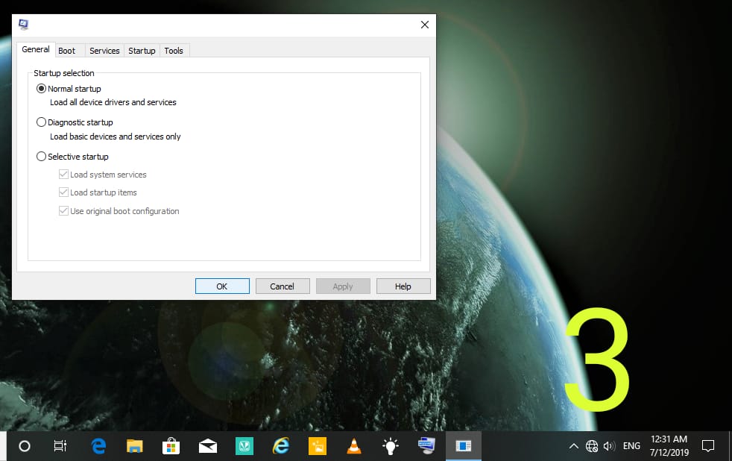Image resolution: width=732 pixels, height=461 pixels.
Task: Toggle Use original boot configuration checkbox
Action: point(63,210)
